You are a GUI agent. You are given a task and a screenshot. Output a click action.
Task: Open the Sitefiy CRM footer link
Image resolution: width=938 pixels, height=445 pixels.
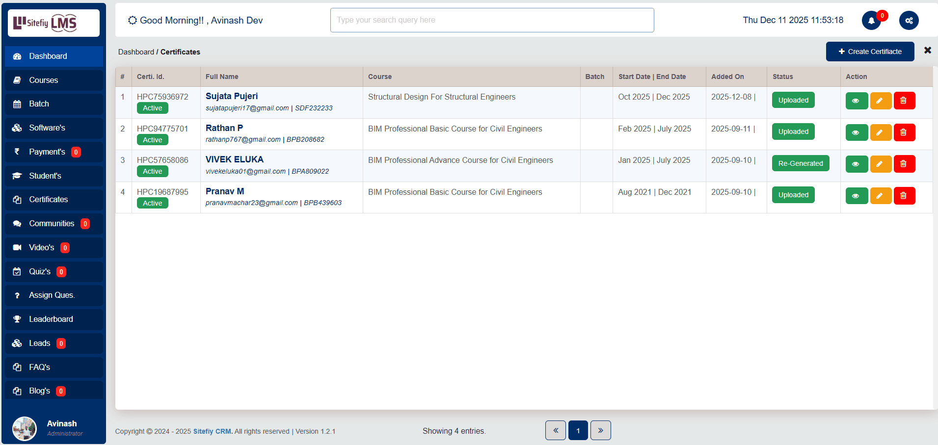(x=213, y=431)
